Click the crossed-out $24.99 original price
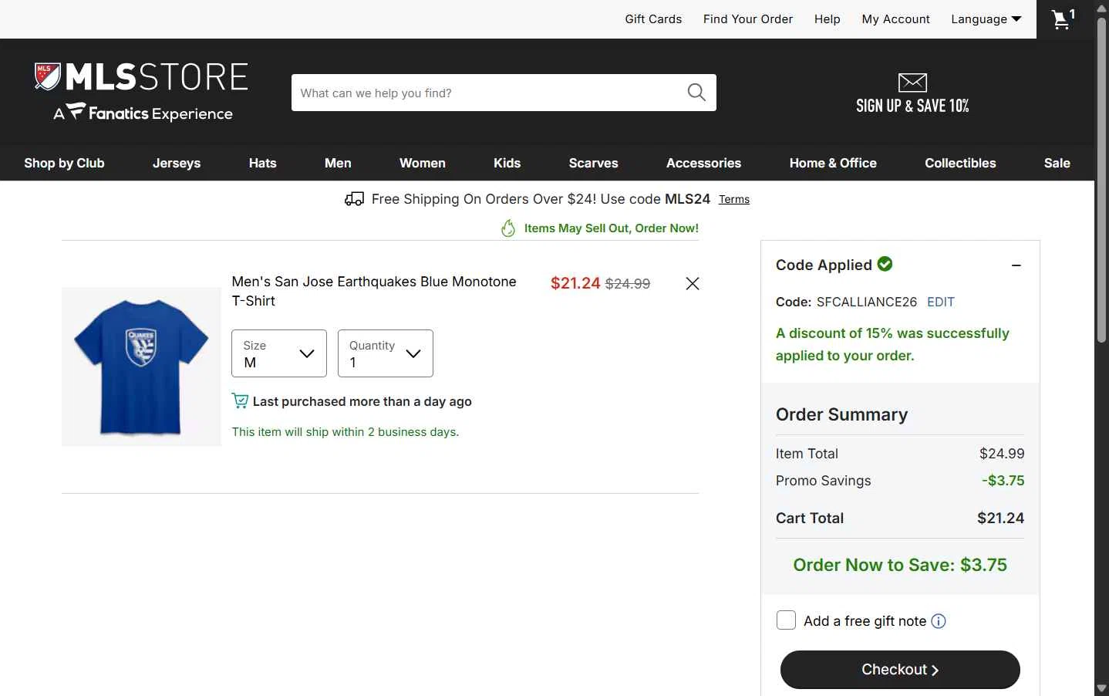This screenshot has height=696, width=1109. coord(628,284)
